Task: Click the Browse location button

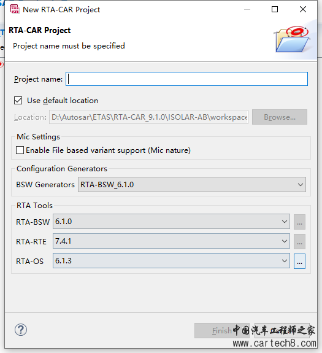Action: click(x=280, y=117)
